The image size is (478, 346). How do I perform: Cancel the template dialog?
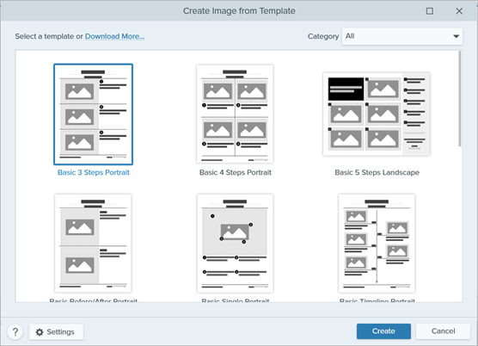443,331
